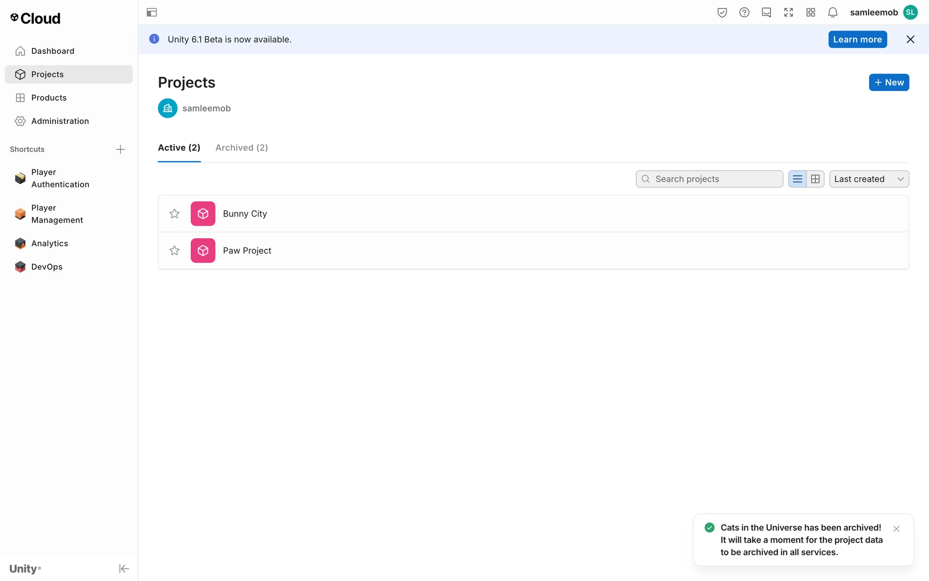929x581 pixels.
Task: Collapse the sidebar using bottom arrow
Action: pyautogui.click(x=124, y=568)
